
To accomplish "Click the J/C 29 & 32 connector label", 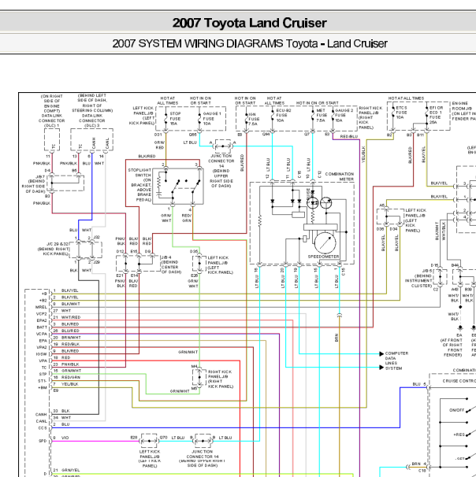I will point(54,249).
